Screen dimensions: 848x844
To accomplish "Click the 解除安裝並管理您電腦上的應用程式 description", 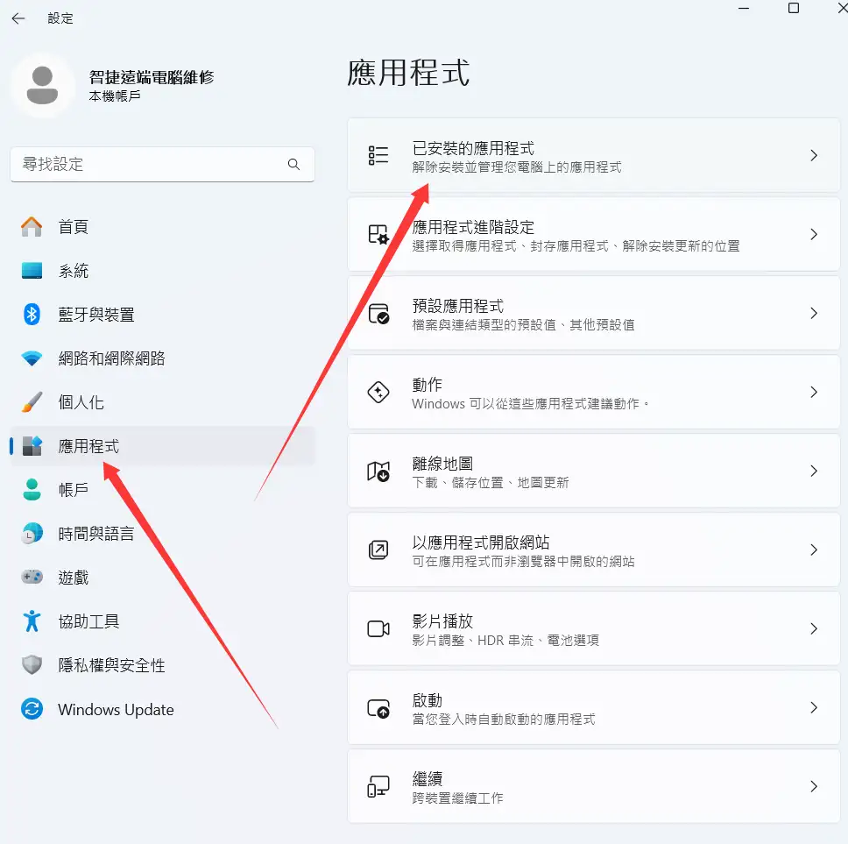I will [x=517, y=167].
